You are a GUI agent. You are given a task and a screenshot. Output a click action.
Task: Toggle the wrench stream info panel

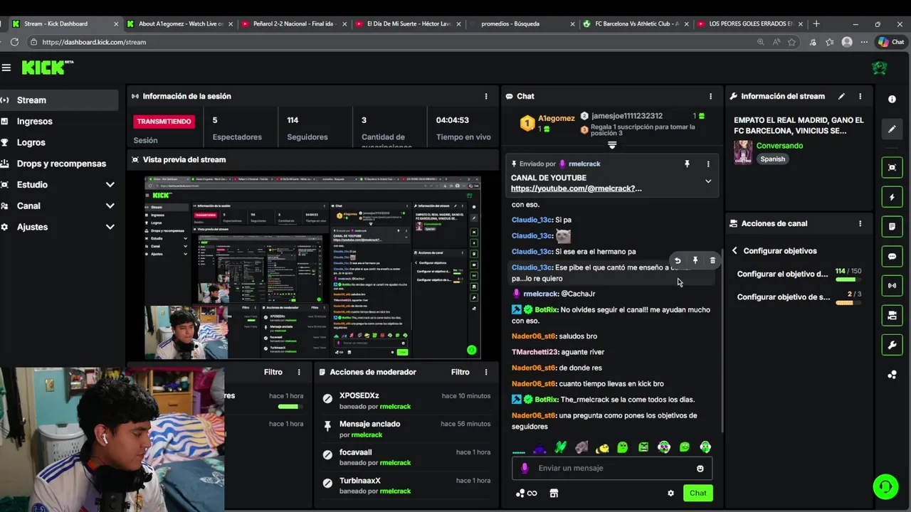coord(892,346)
